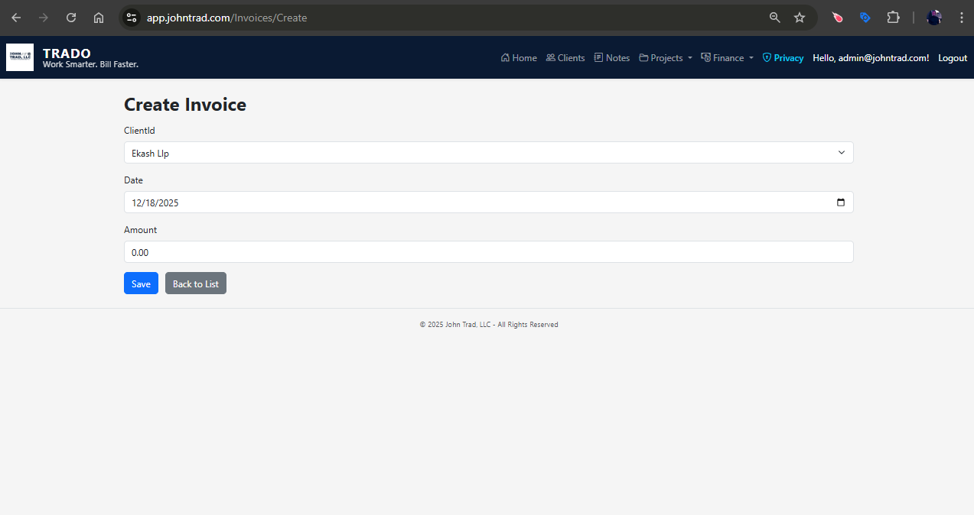The width and height of the screenshot is (974, 515).
Task: Open the Home navigation menu item
Action: point(524,57)
